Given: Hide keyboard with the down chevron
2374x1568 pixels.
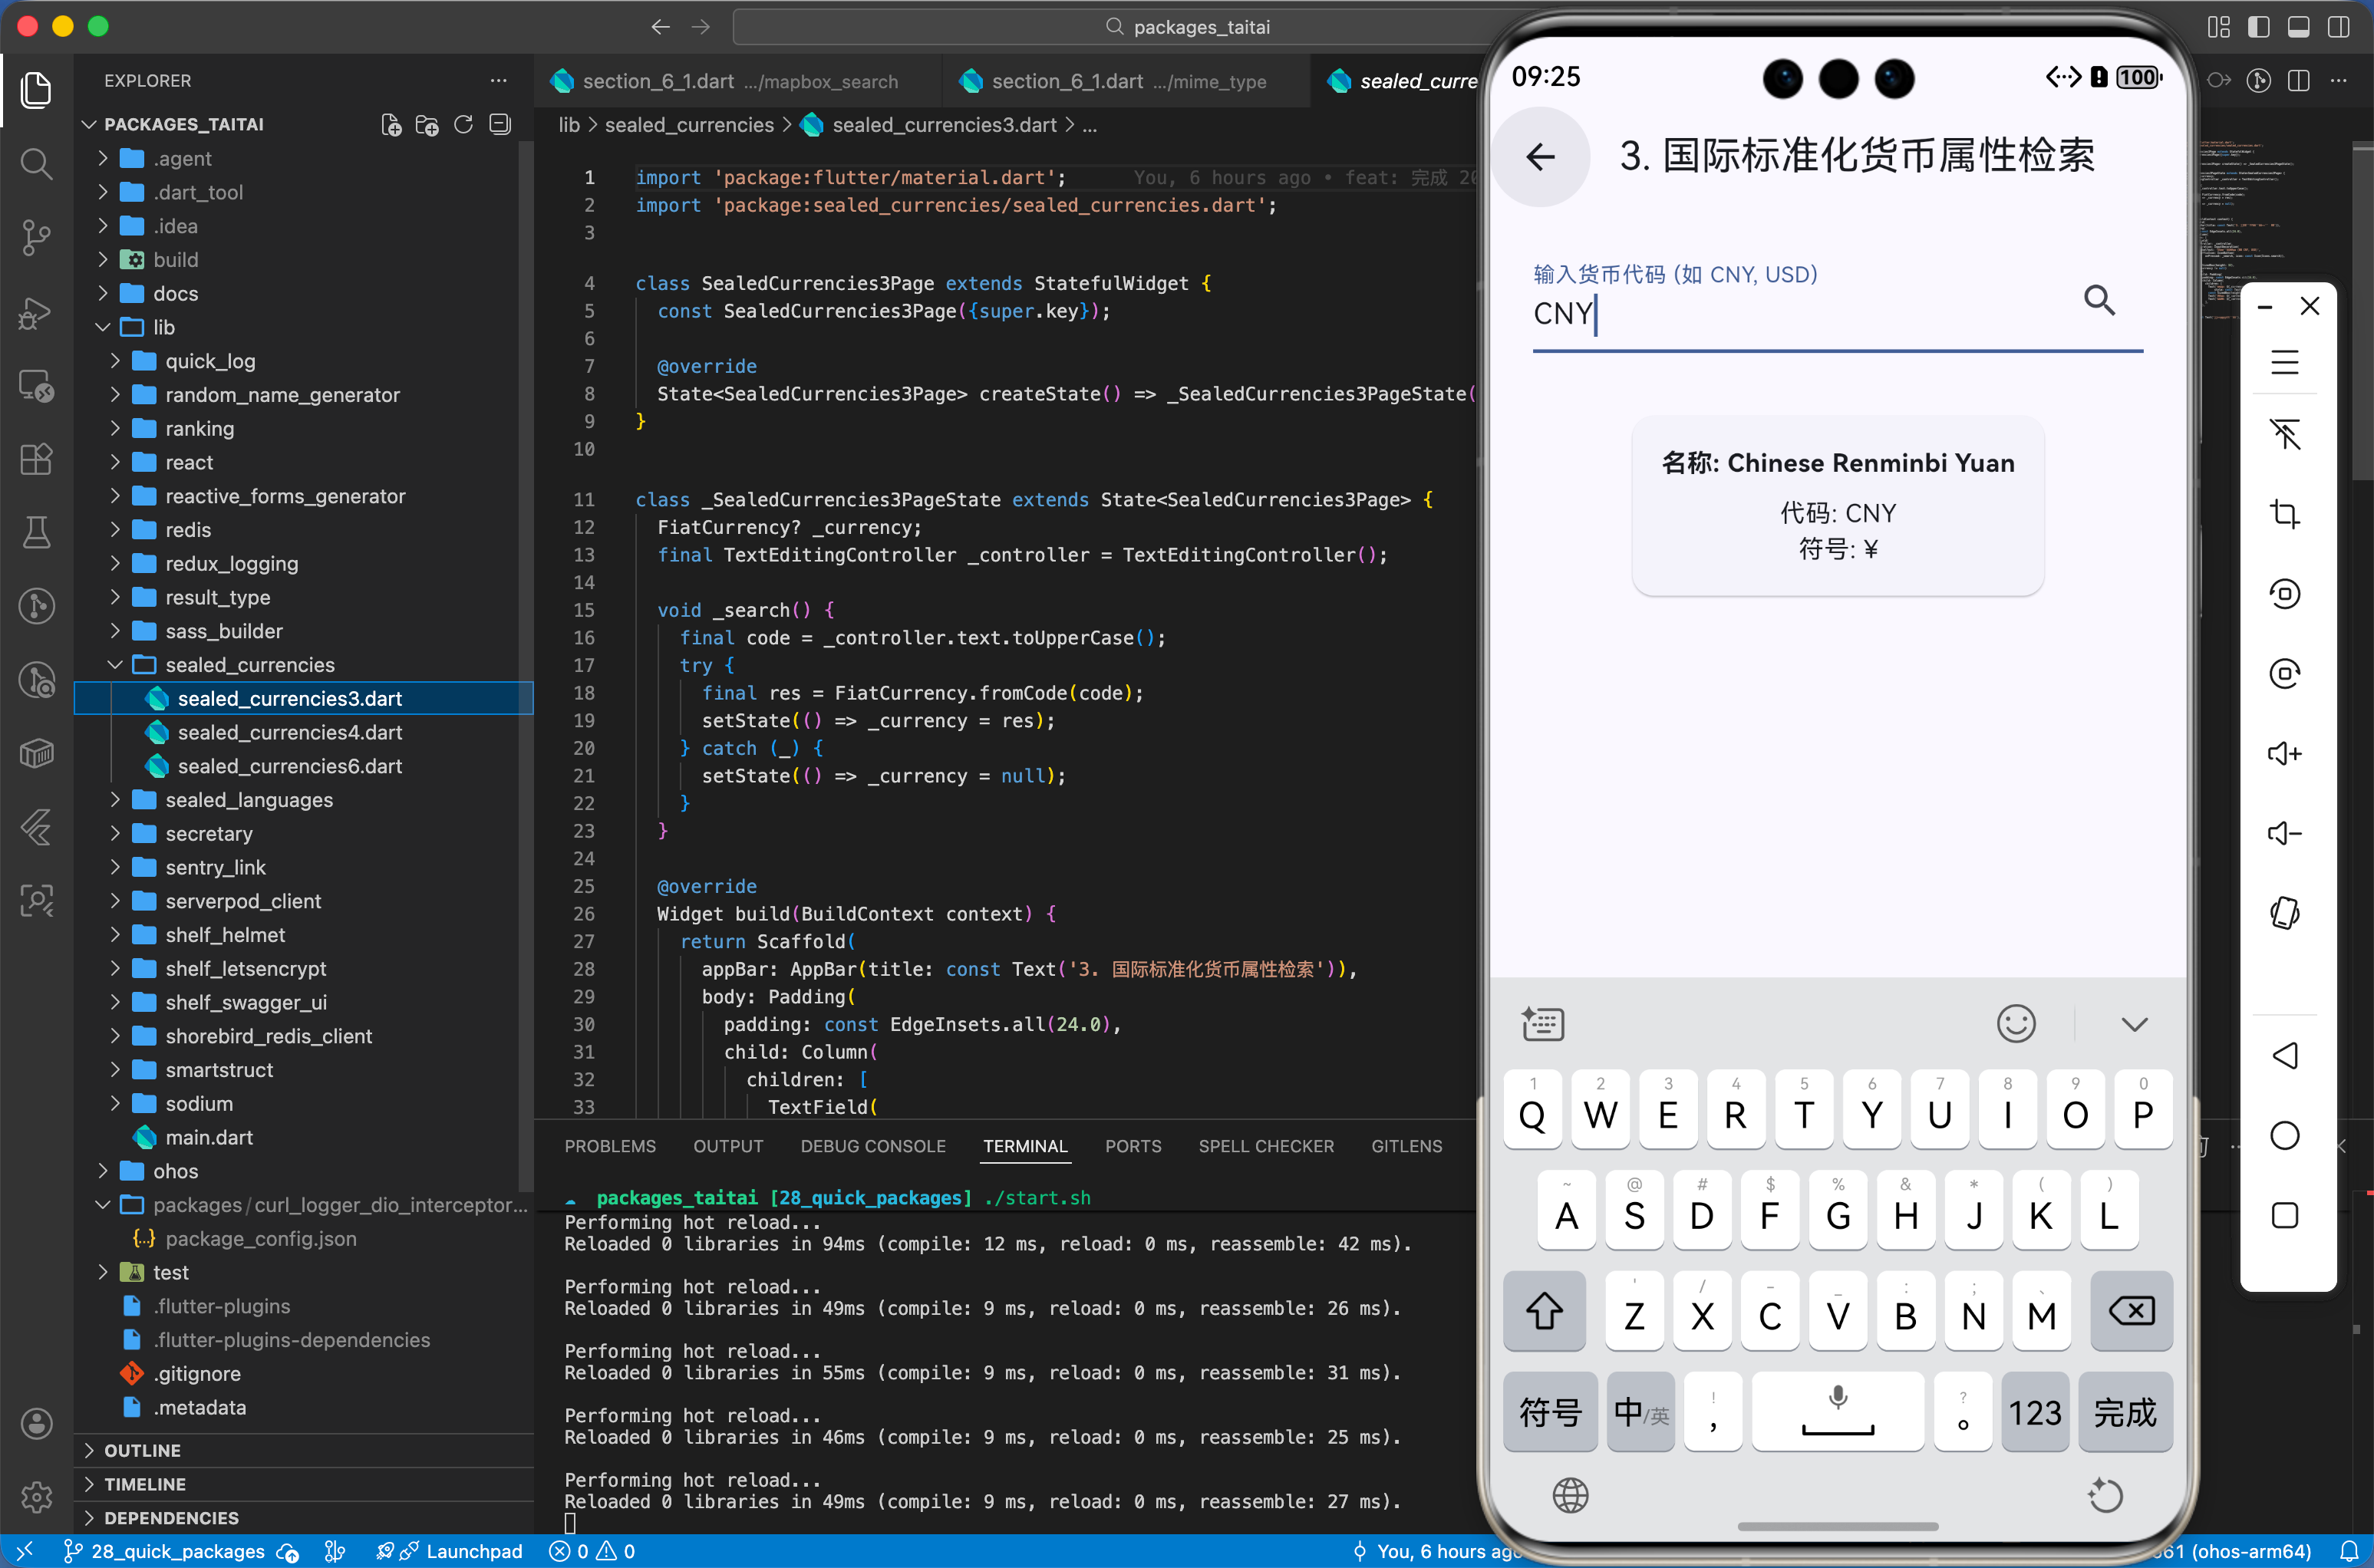Looking at the screenshot, I should click(x=2134, y=1023).
